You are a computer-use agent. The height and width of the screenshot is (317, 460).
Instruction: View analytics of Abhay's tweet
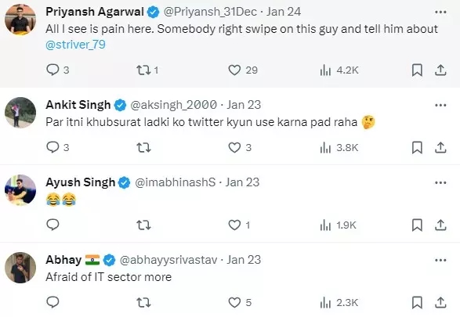[339, 302]
